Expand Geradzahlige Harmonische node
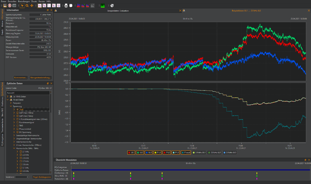 coord(14,136)
